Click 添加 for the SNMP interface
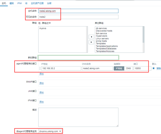 tap(41, 83)
